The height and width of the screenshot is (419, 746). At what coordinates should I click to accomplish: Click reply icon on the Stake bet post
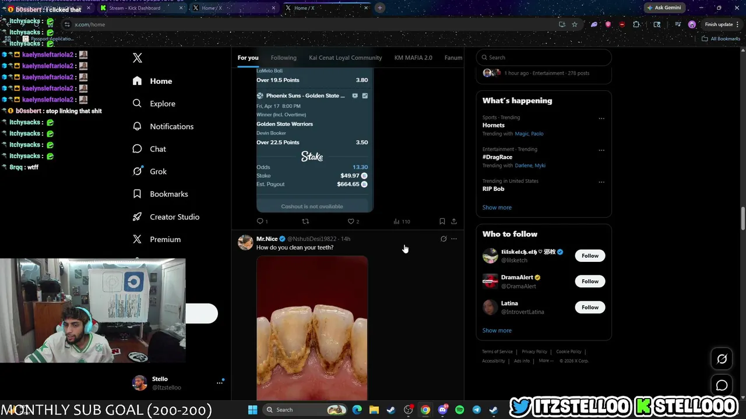tap(261, 221)
